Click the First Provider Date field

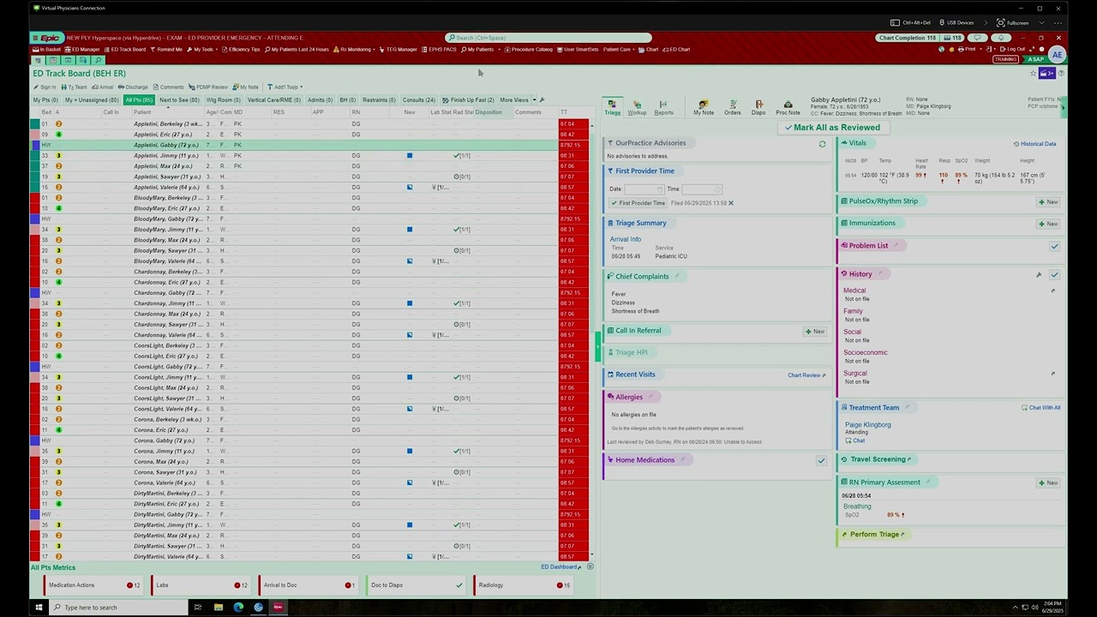tap(644, 189)
